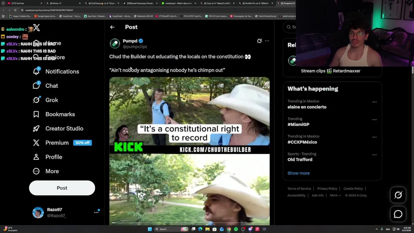Click Pumpd's profile avatar
414x233 pixels.
pyautogui.click(x=115, y=43)
